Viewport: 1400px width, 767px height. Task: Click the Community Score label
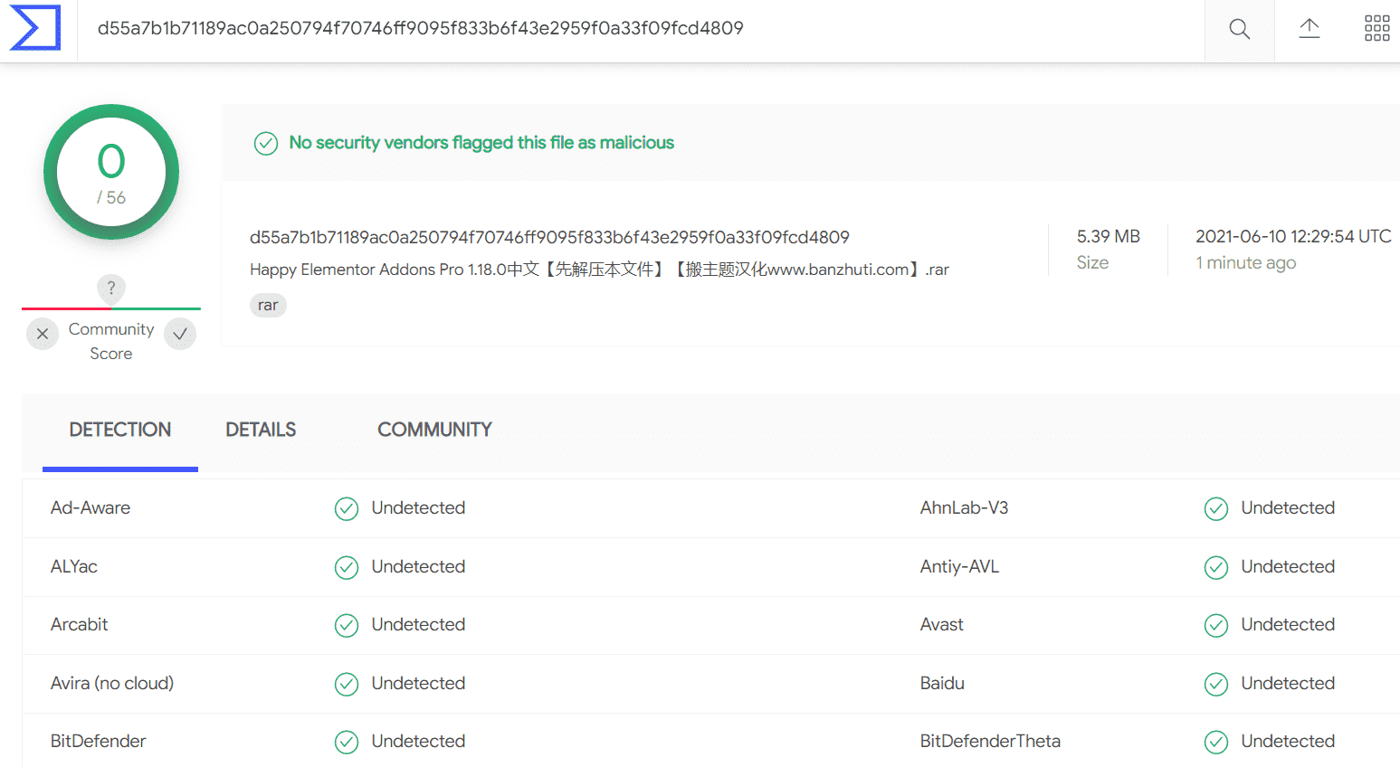111,341
